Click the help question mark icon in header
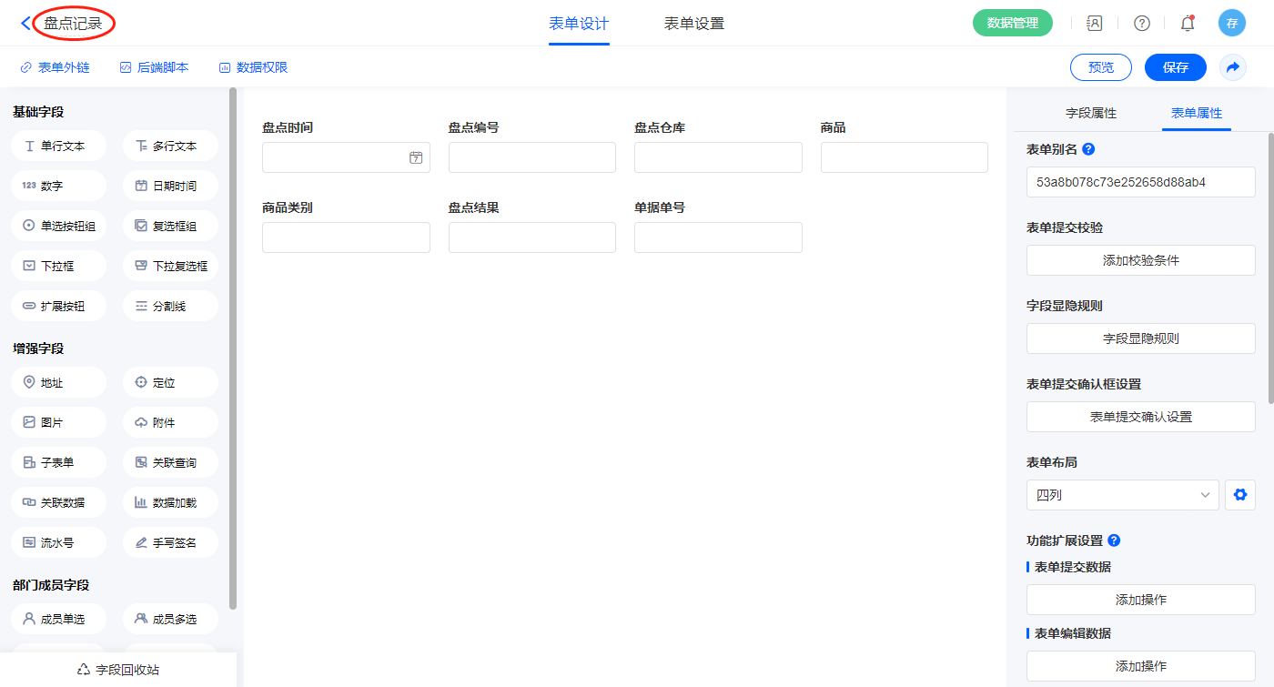The image size is (1274, 687). (1141, 24)
